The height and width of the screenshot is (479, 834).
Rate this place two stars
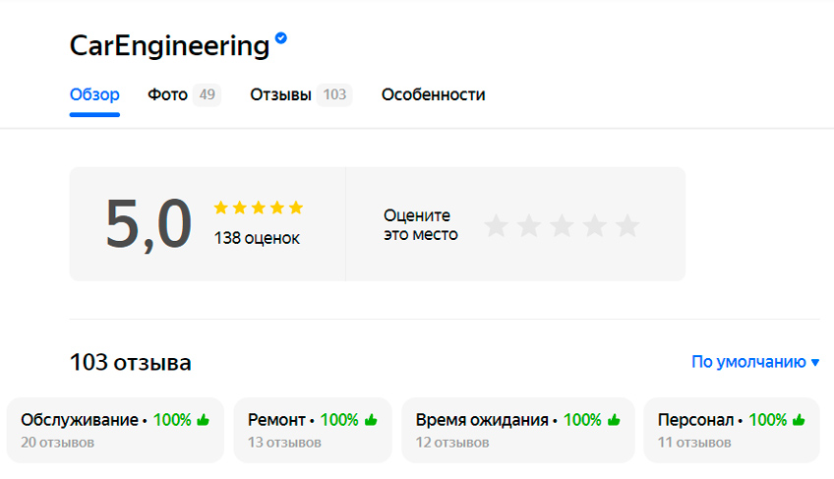coord(529,225)
